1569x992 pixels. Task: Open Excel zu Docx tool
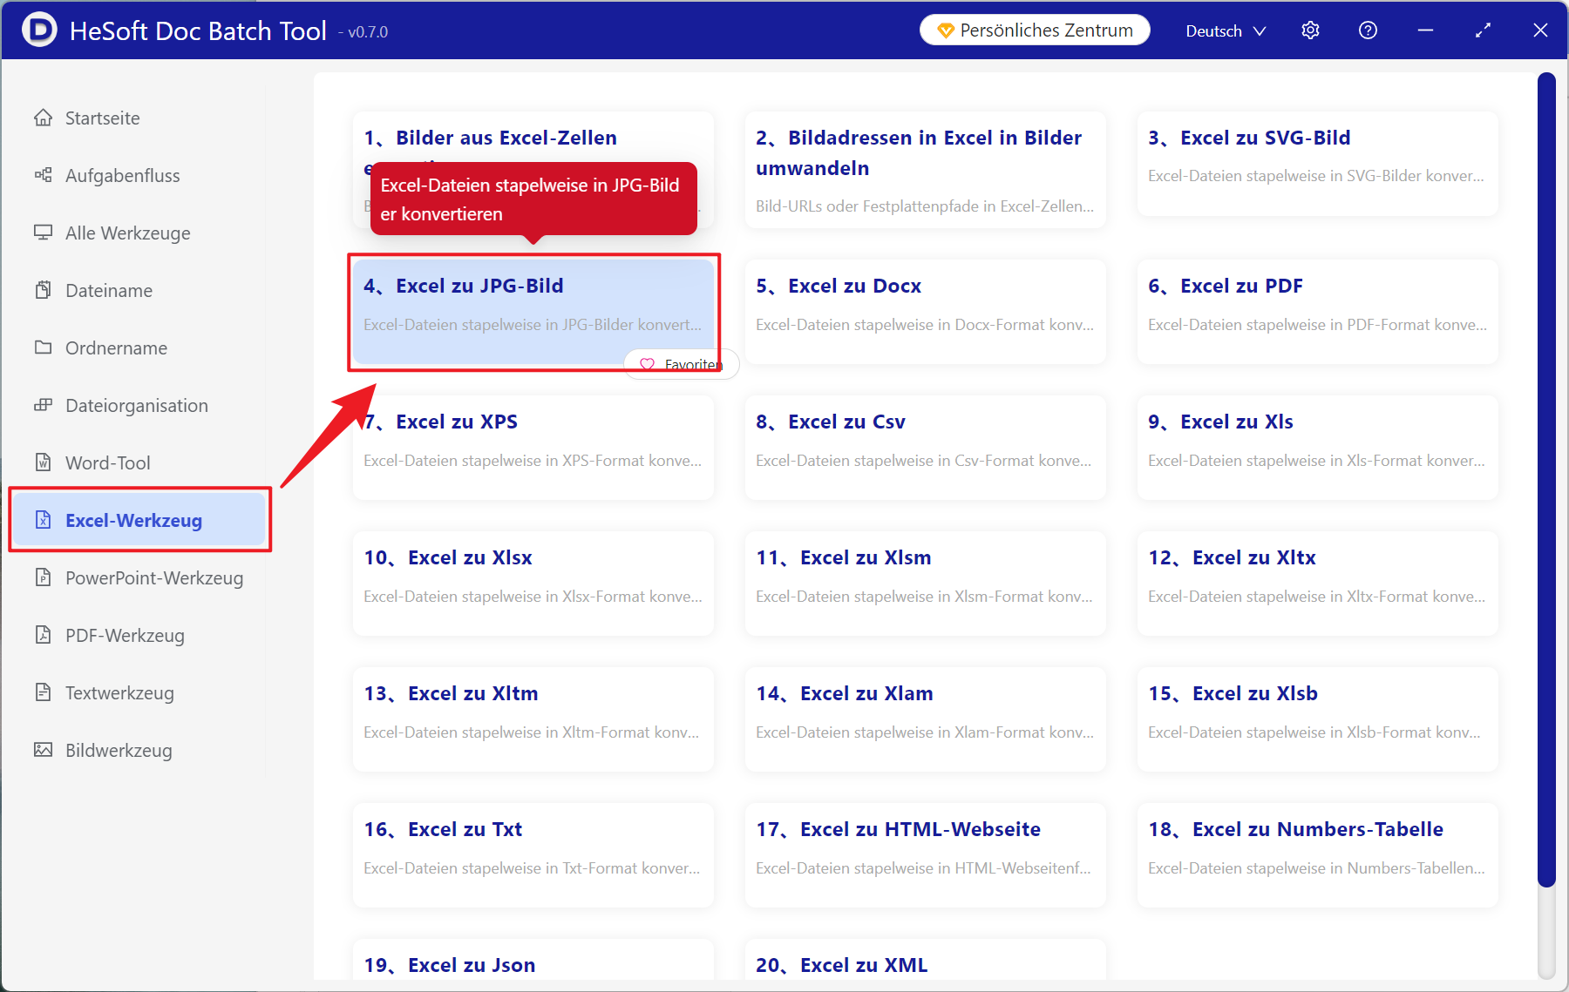point(925,312)
